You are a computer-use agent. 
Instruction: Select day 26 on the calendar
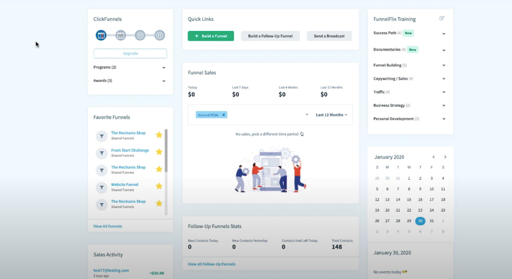coord(377,221)
